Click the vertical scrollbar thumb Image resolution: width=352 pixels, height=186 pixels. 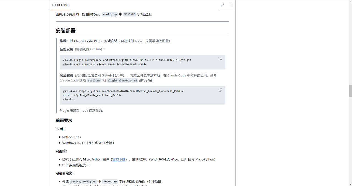(x=350, y=91)
